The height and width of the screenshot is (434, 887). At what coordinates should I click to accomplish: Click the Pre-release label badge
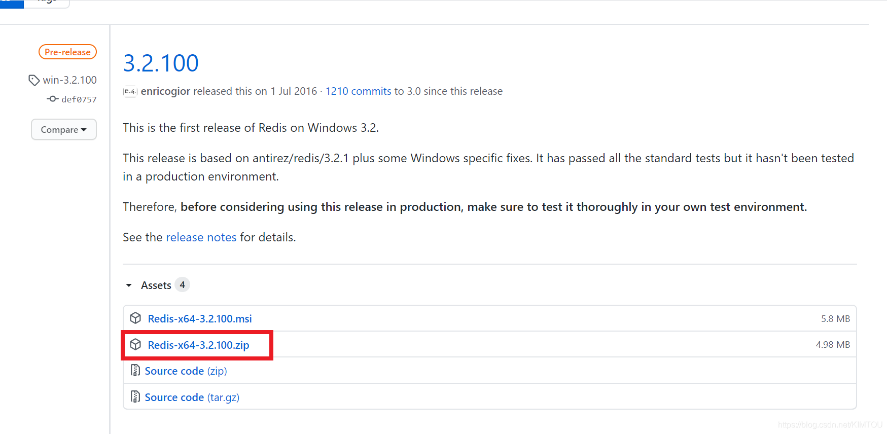pos(67,52)
